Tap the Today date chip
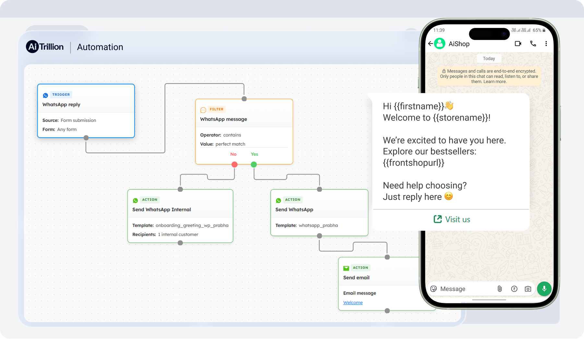This screenshot has width=584, height=339. [x=489, y=58]
